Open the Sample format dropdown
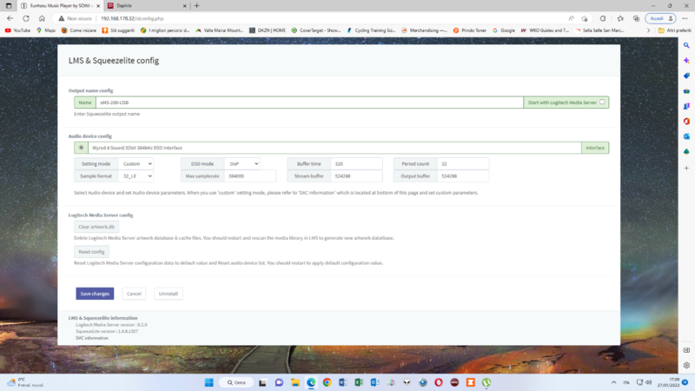The height and width of the screenshot is (391, 695). 136,176
